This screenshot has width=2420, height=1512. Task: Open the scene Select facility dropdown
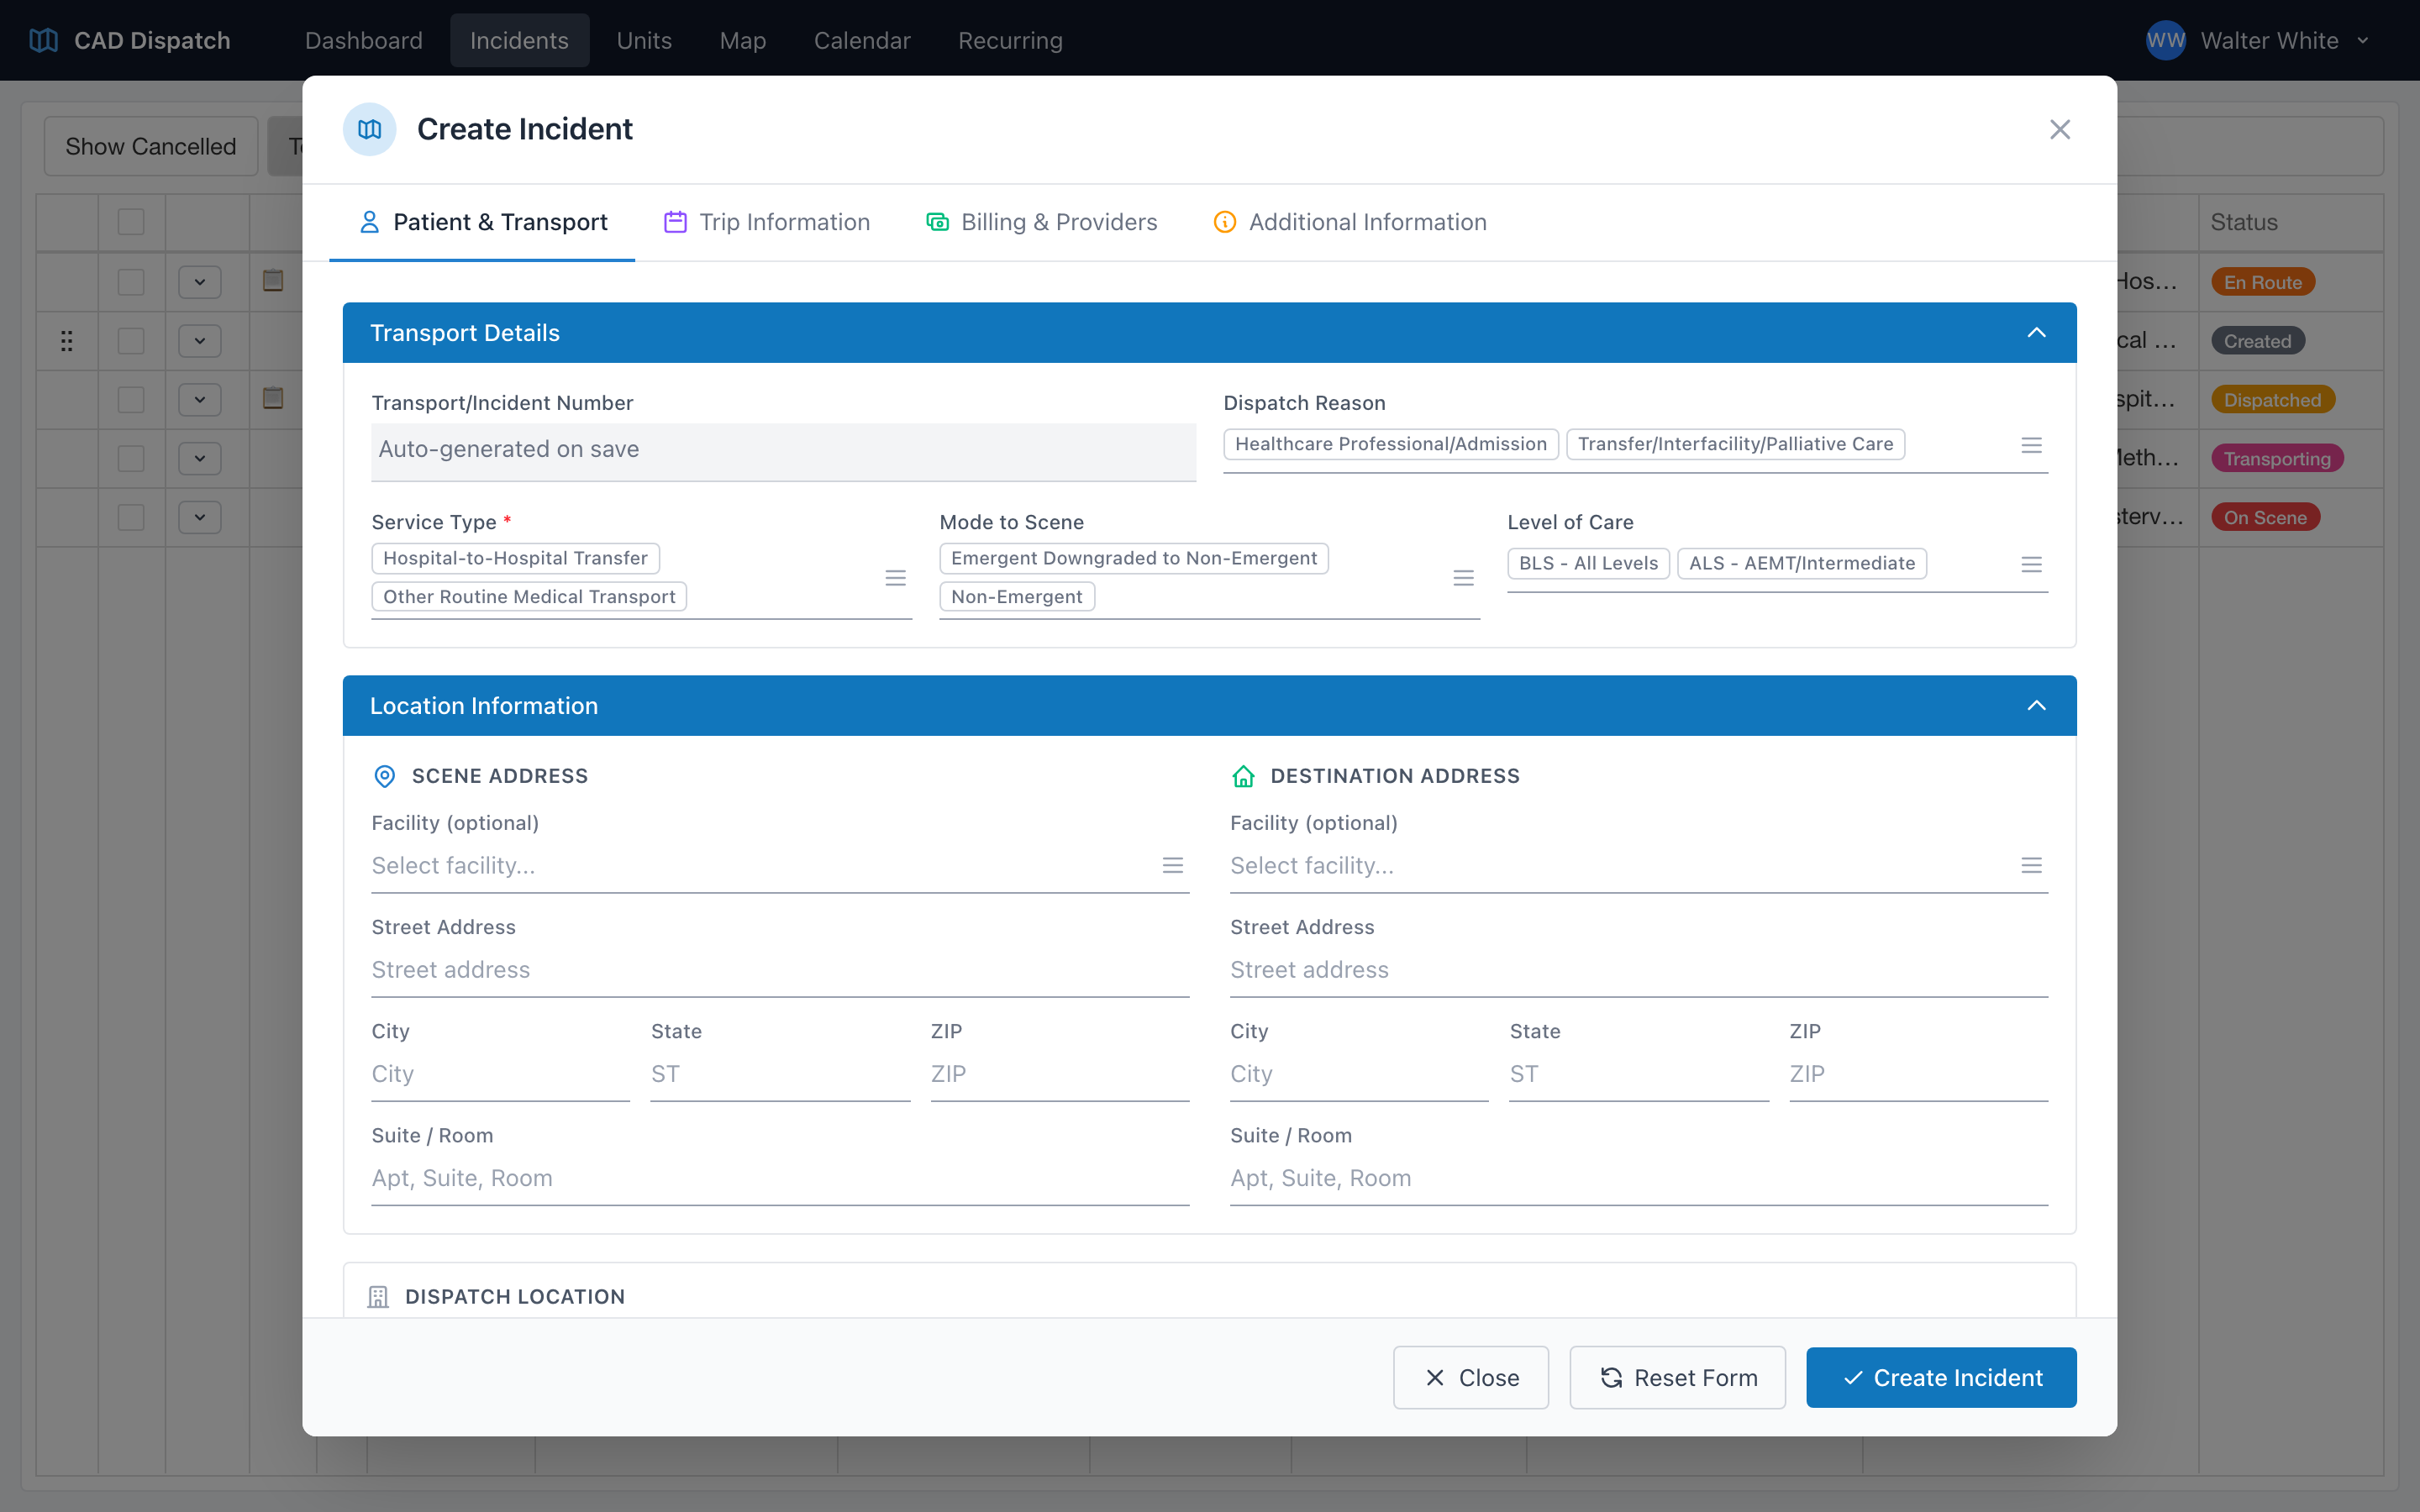(780, 866)
